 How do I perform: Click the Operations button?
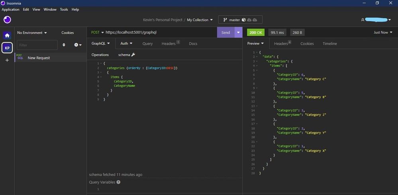pos(100,55)
